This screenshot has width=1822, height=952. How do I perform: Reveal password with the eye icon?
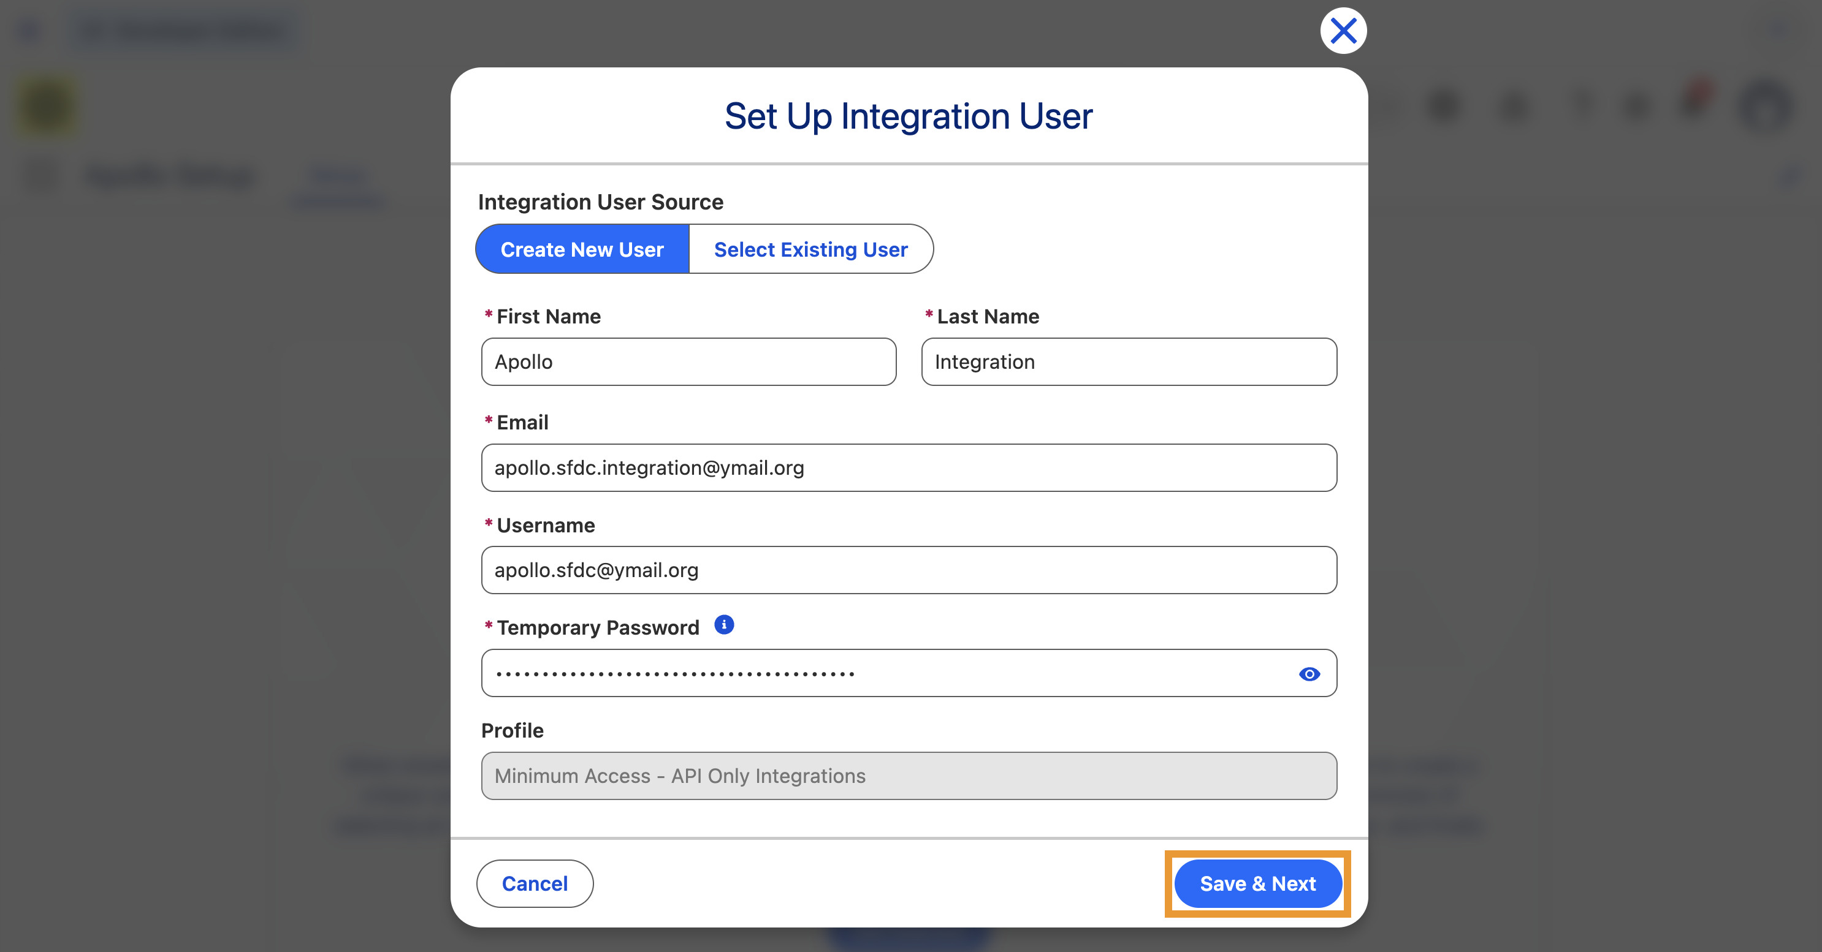pyautogui.click(x=1309, y=674)
